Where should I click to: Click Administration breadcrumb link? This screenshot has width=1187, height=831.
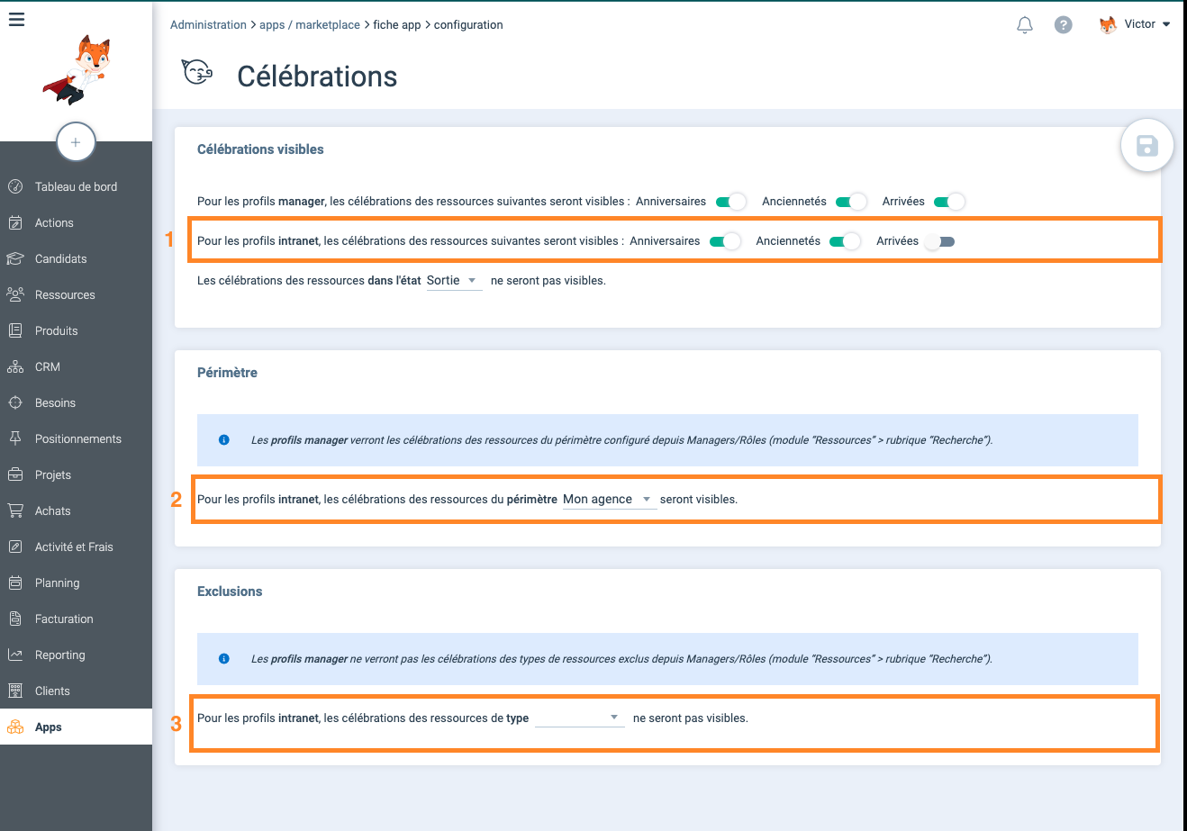pyautogui.click(x=208, y=25)
